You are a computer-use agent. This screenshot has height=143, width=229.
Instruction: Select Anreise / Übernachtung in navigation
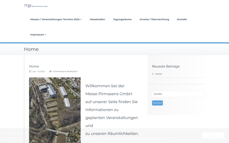(154, 19)
